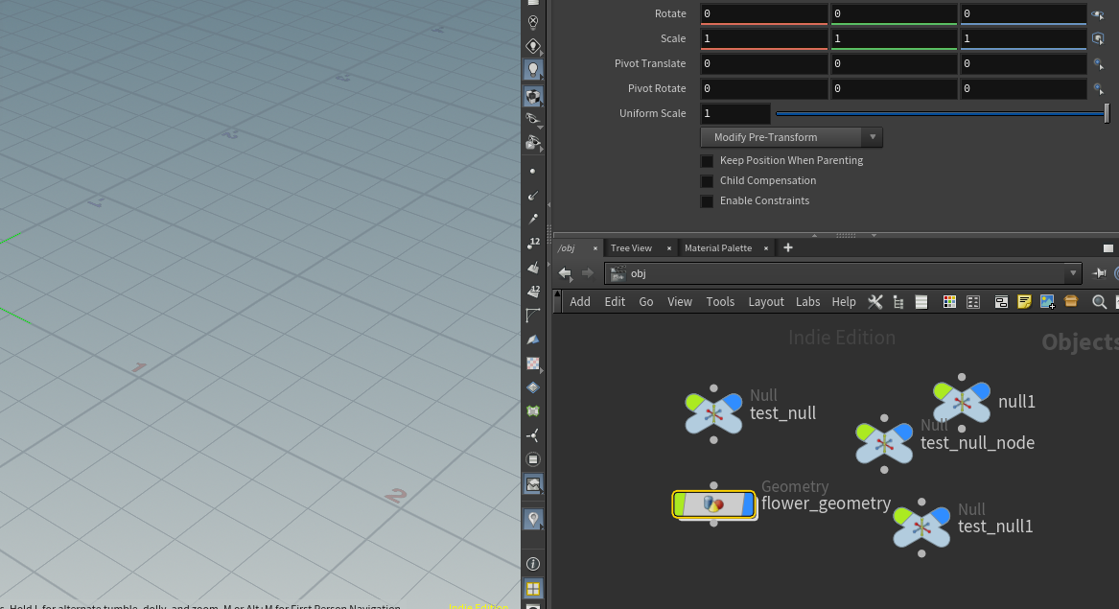Select the flower_geometry node

(x=714, y=504)
